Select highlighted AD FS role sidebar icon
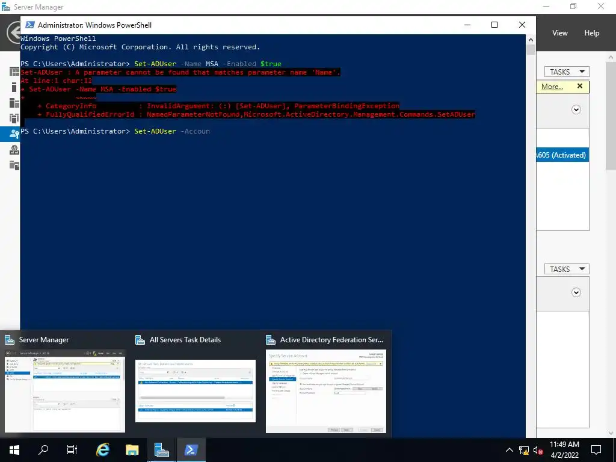This screenshot has width=616, height=462. (14, 134)
